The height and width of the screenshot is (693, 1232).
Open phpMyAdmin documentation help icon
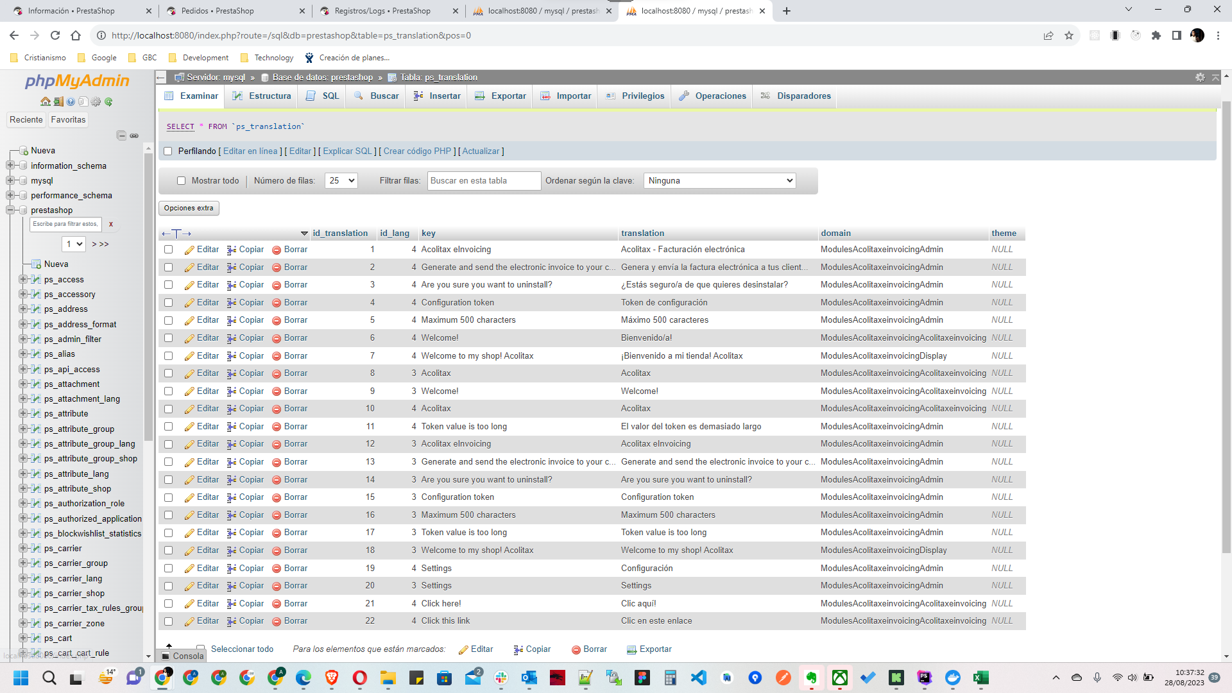[x=71, y=101]
